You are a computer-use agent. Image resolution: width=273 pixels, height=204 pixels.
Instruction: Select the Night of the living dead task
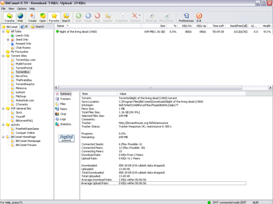coord(163,31)
